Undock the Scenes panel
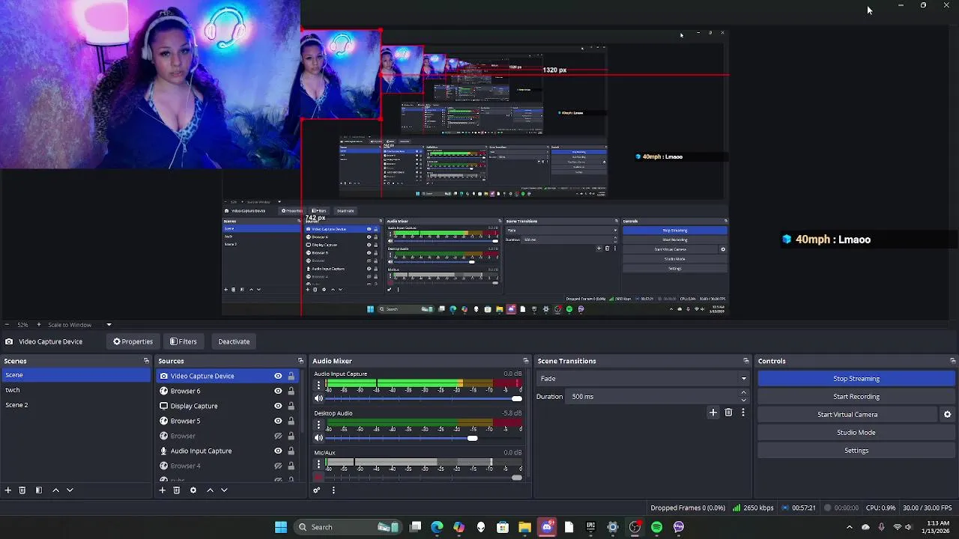This screenshot has width=959, height=539. [x=146, y=361]
